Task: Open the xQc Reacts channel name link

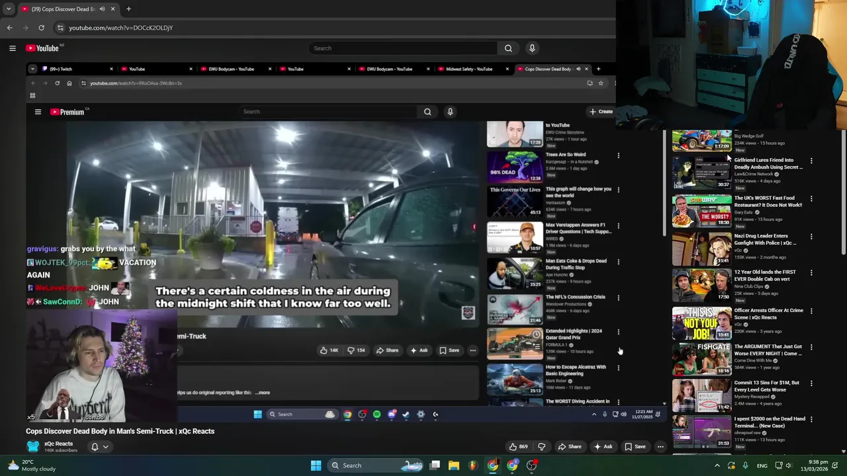Action: point(58,444)
